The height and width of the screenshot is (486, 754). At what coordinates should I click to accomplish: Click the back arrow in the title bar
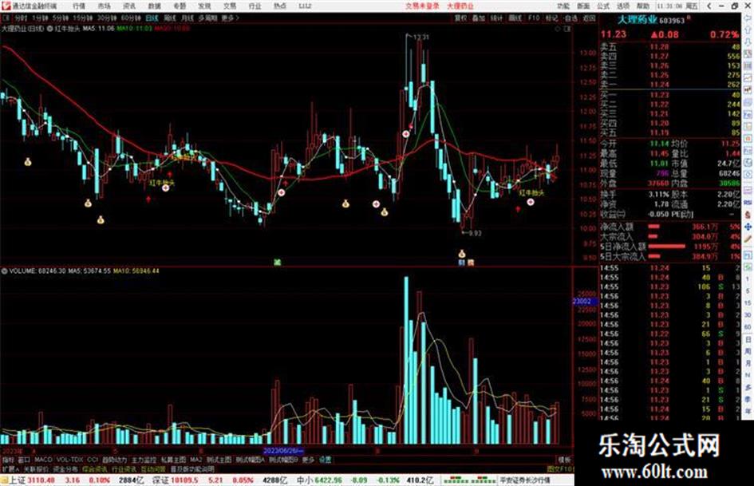click(x=709, y=6)
